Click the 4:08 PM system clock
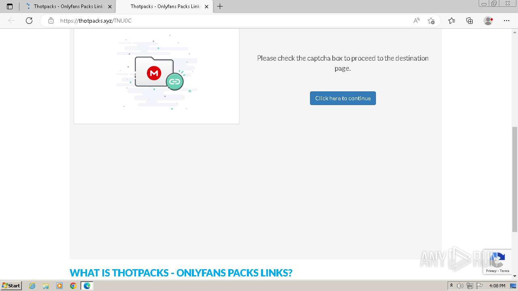 click(497, 286)
